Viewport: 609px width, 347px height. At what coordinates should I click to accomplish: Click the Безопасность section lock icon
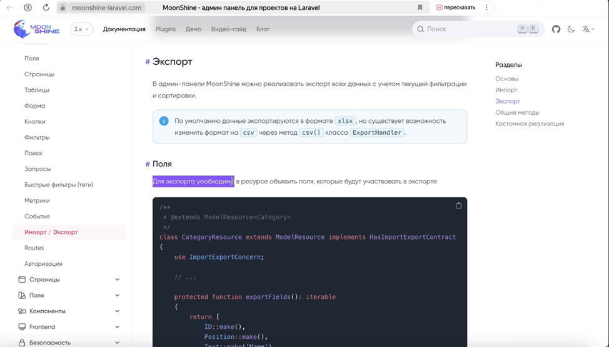(22, 343)
